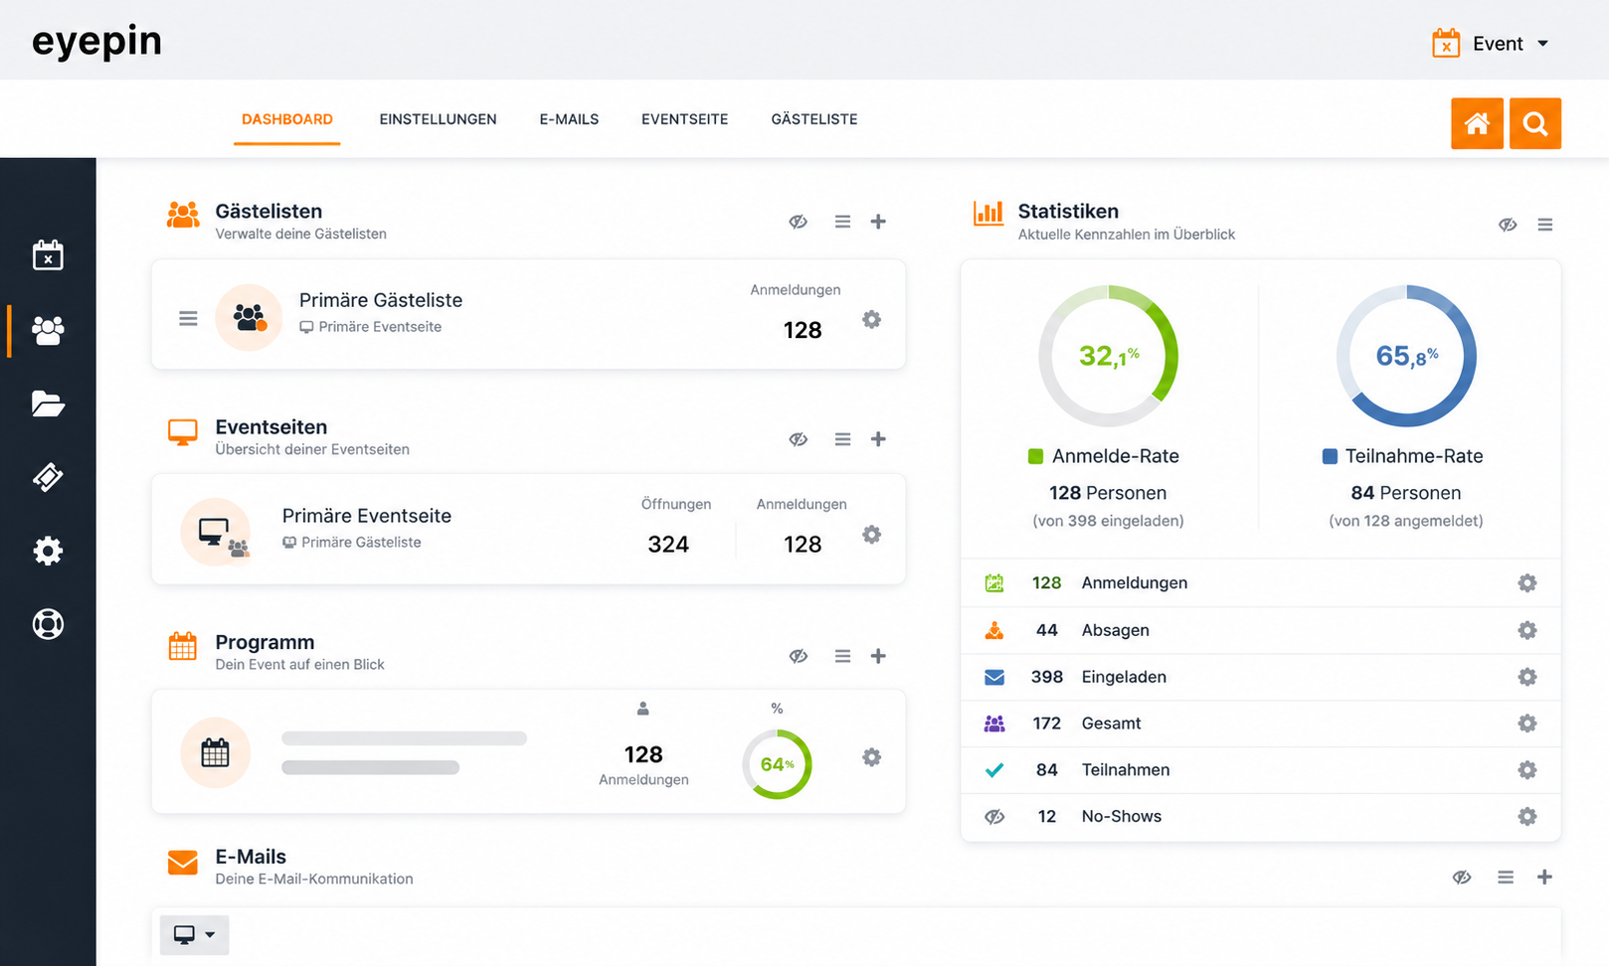The height and width of the screenshot is (966, 1609).
Task: Click the ticket icon in sidebar
Action: click(x=48, y=477)
